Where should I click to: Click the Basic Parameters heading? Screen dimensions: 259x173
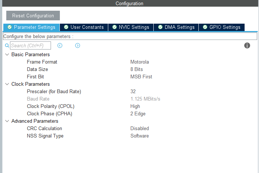31,54
